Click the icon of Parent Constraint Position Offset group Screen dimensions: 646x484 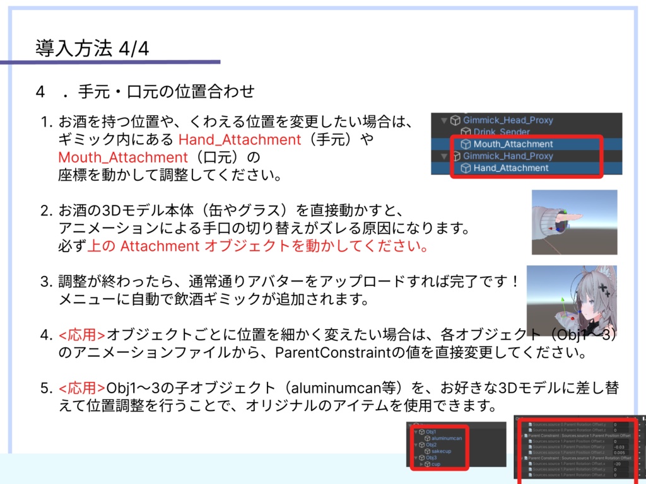[x=526, y=435]
